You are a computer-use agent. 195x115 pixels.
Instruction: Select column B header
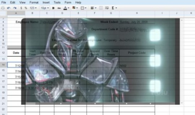32,13
